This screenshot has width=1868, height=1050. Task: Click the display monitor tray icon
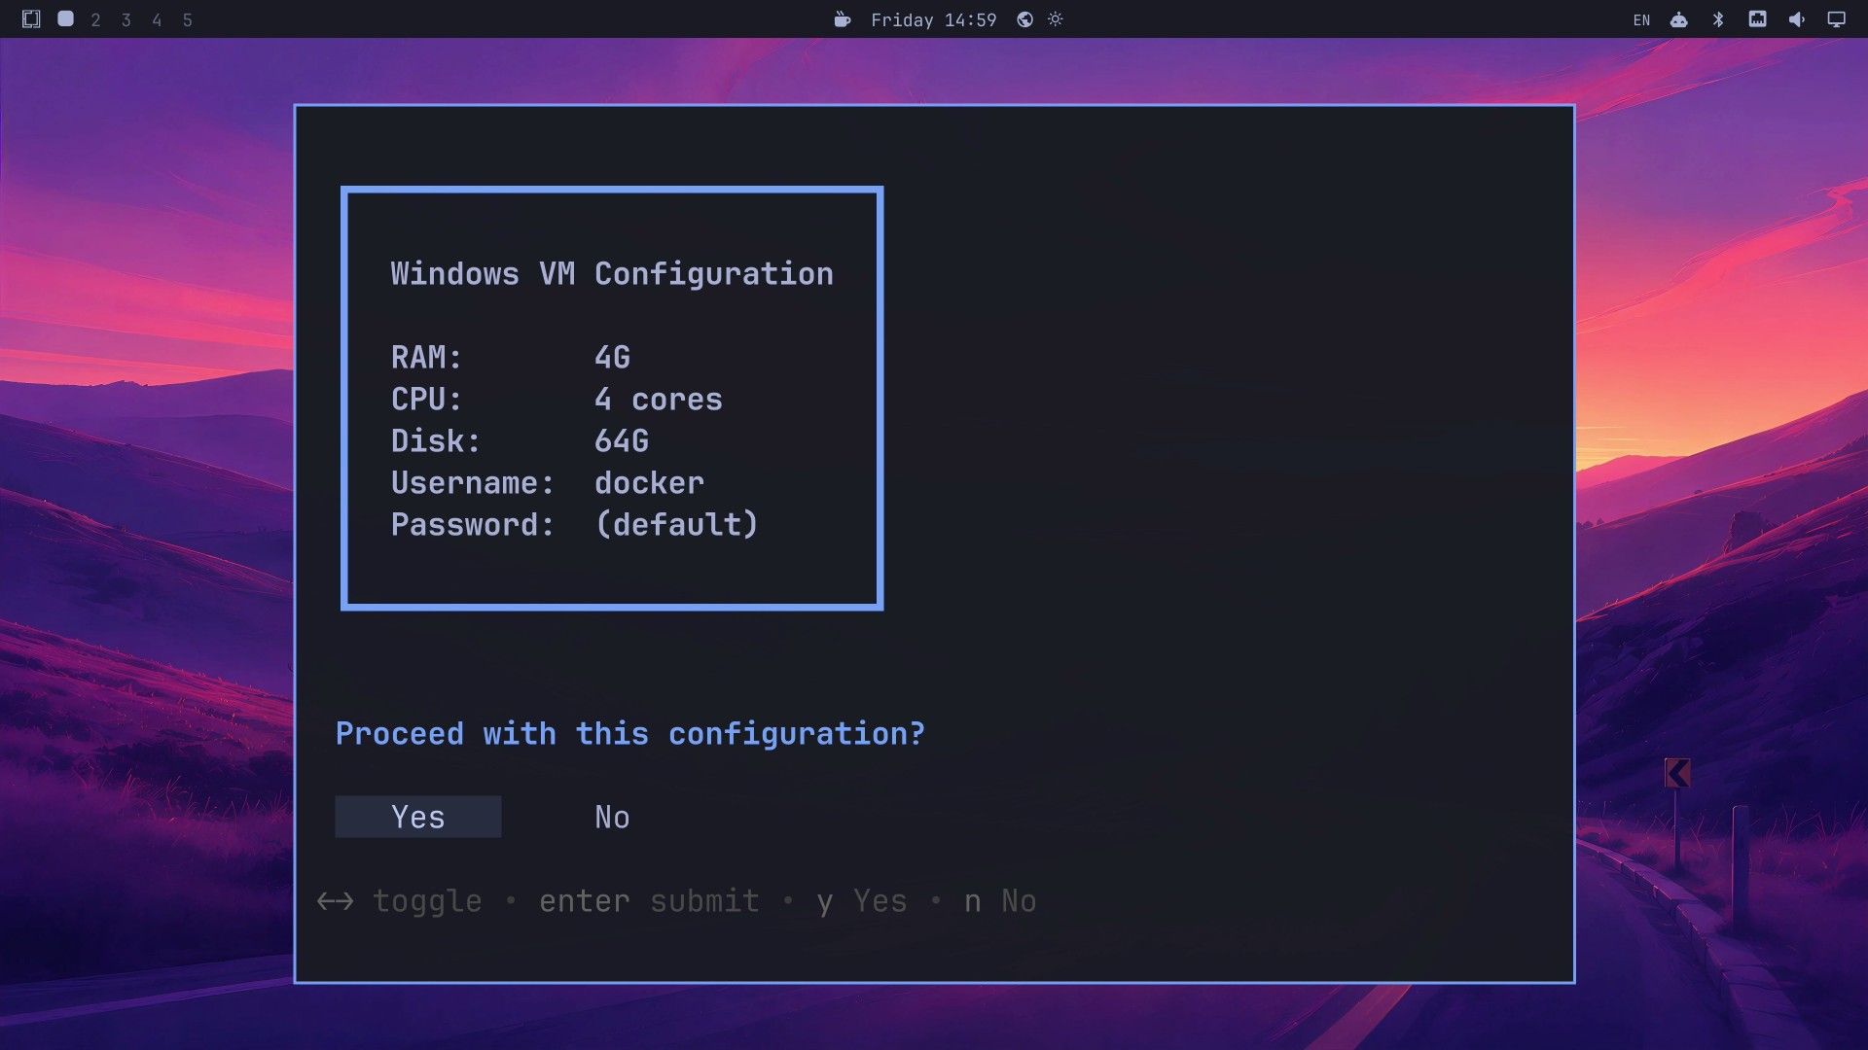pos(1836,19)
